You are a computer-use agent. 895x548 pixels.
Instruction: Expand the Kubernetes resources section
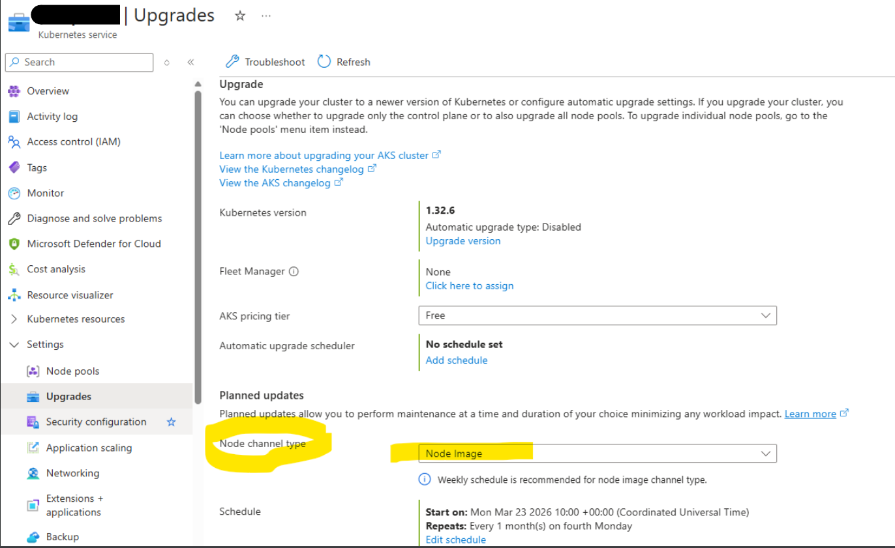coord(14,319)
